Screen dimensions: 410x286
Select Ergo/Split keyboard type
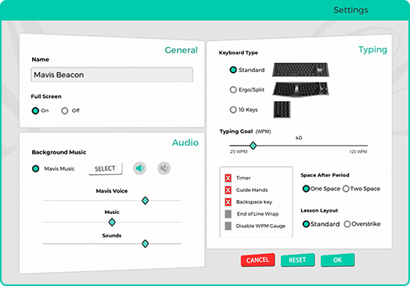(x=233, y=90)
